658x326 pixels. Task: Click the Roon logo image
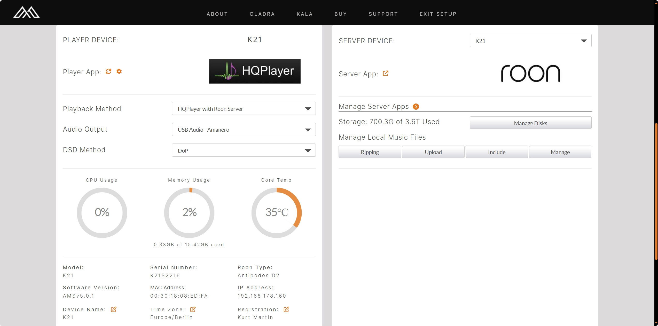pyautogui.click(x=530, y=74)
